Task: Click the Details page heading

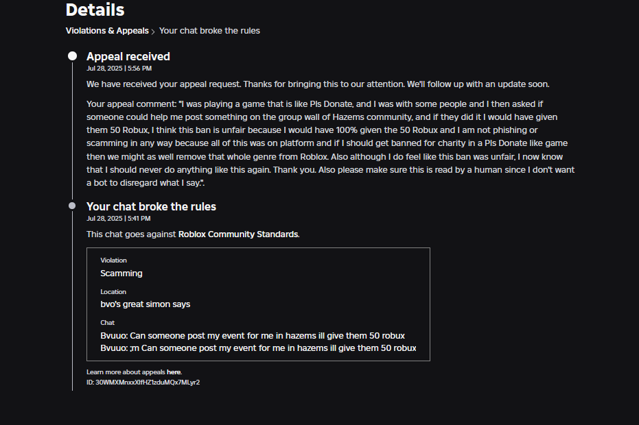Action: point(95,10)
